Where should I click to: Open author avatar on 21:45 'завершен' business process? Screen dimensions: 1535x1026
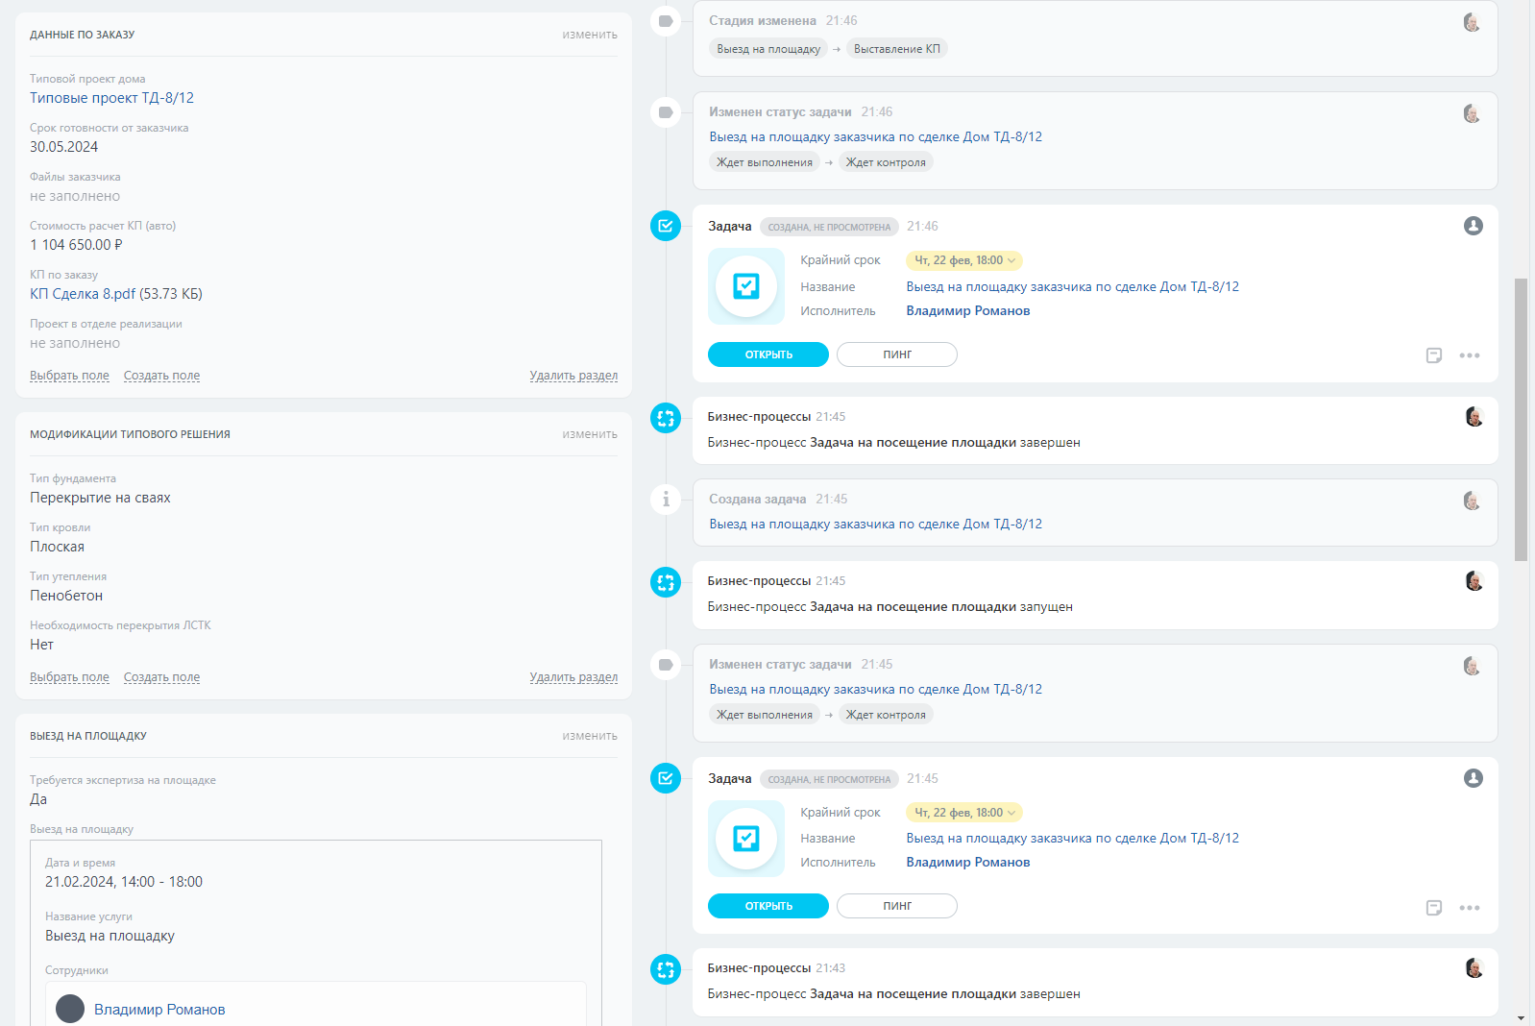point(1474,416)
